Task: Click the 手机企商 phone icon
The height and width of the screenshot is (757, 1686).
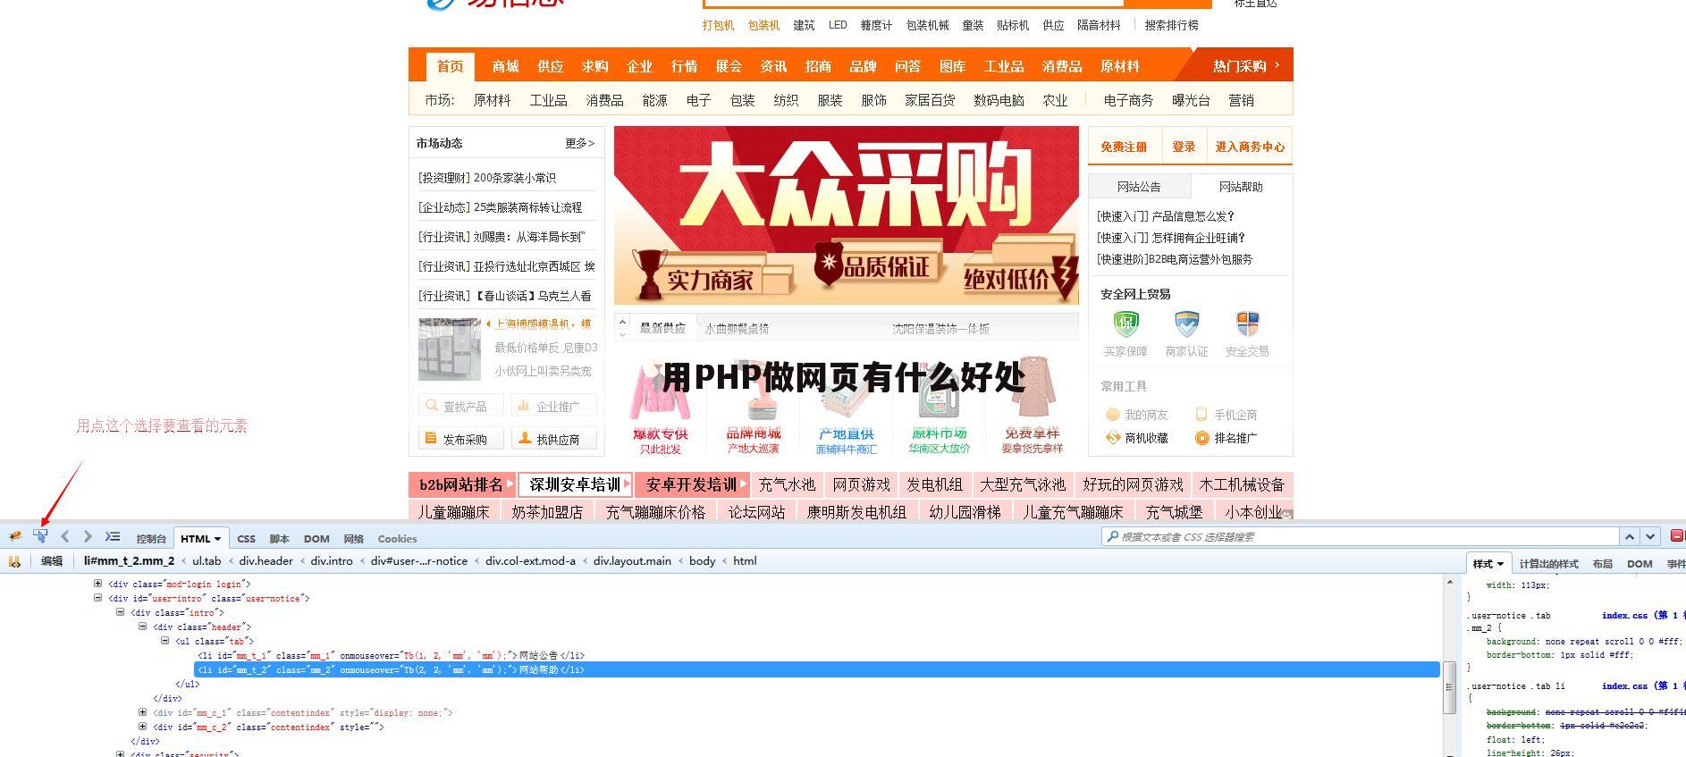Action: (1201, 415)
